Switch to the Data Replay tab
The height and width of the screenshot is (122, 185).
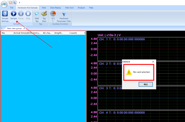click(x=56, y=8)
